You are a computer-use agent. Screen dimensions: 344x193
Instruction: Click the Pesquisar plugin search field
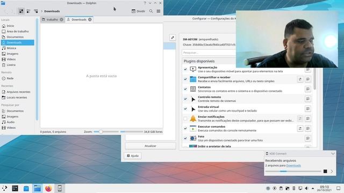point(209,53)
